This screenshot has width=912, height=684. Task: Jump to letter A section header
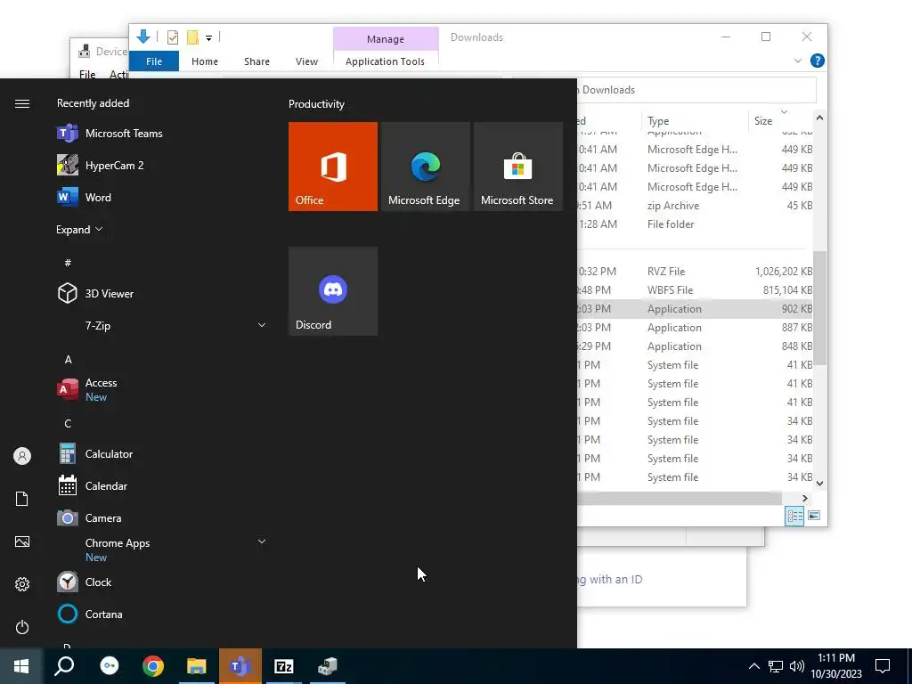[68, 360]
